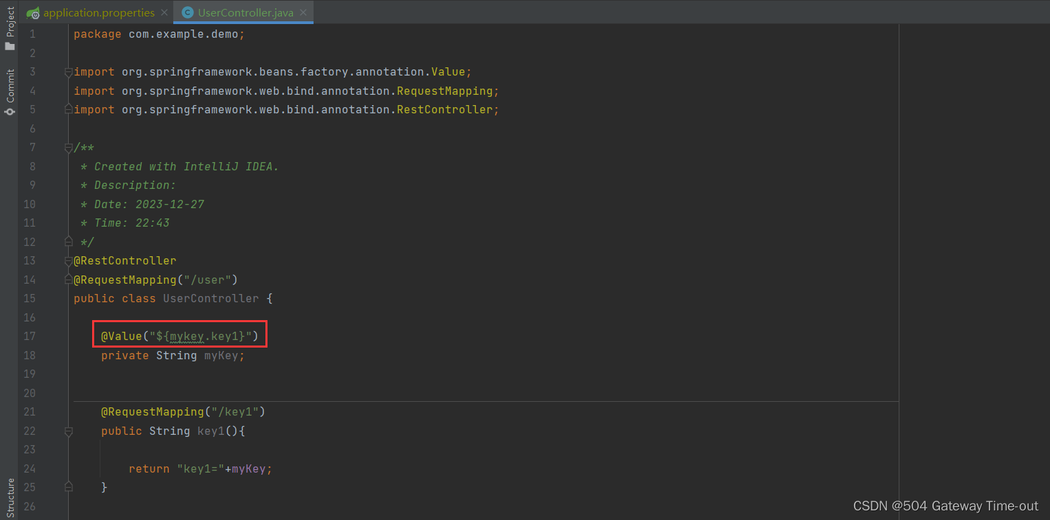
Task: Collapse the key1 method at line 22
Action: pyautogui.click(x=68, y=431)
